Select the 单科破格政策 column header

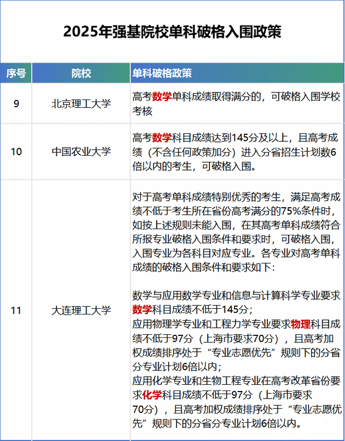point(237,73)
